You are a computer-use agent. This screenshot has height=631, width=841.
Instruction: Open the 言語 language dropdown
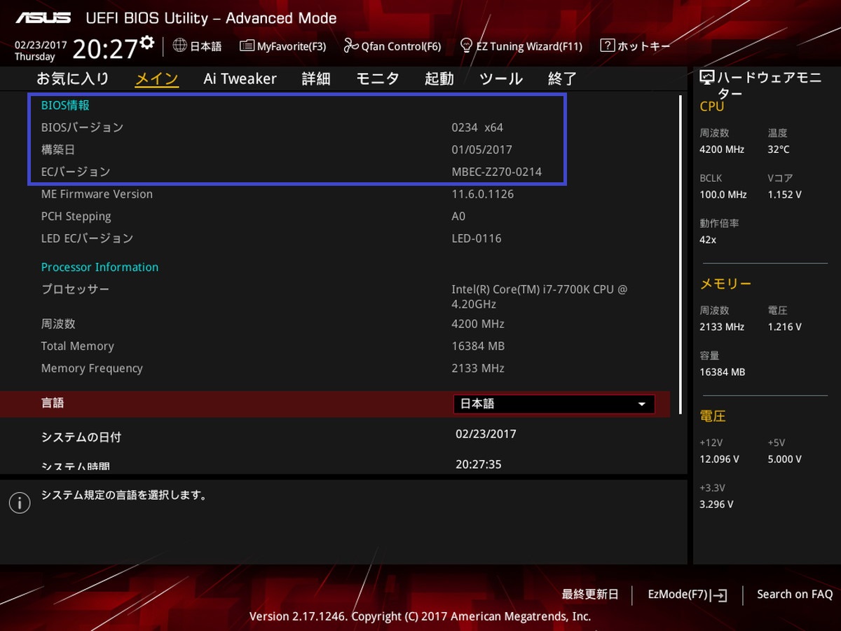pyautogui.click(x=554, y=404)
